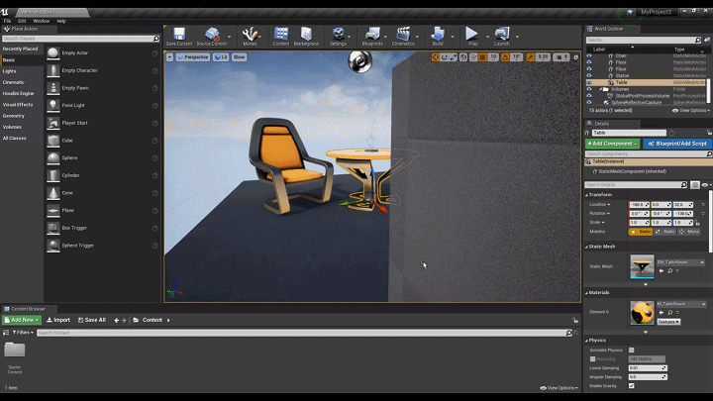The image size is (713, 401).
Task: Collapse the Volumes folder in outliner
Action: pyautogui.click(x=601, y=89)
